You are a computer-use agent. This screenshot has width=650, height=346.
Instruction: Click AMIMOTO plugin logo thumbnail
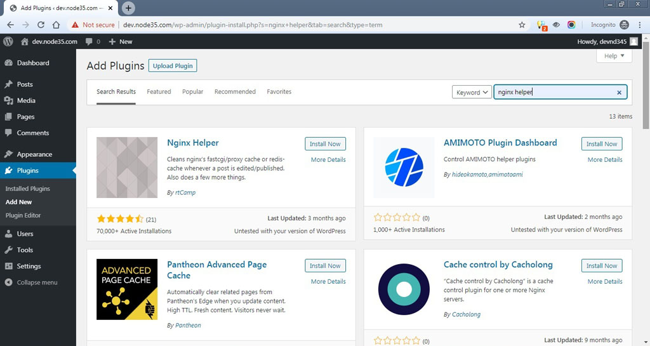tap(404, 168)
